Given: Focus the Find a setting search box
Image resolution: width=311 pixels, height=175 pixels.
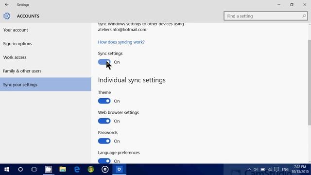Looking at the screenshot, I should click(x=266, y=16).
